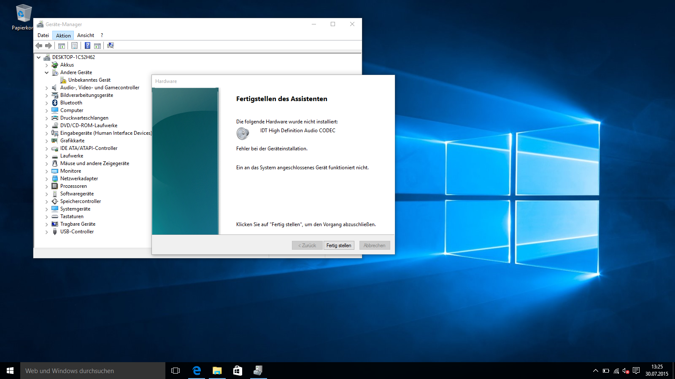The image size is (675, 379).
Task: Open the Papierkorb desktop icon
Action: 23,18
